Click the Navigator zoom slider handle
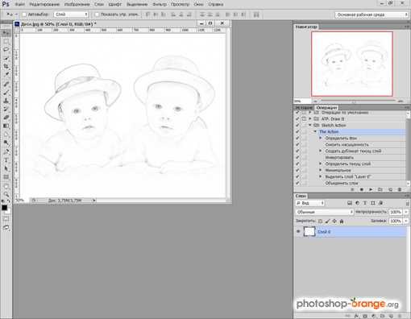 pos(354,101)
